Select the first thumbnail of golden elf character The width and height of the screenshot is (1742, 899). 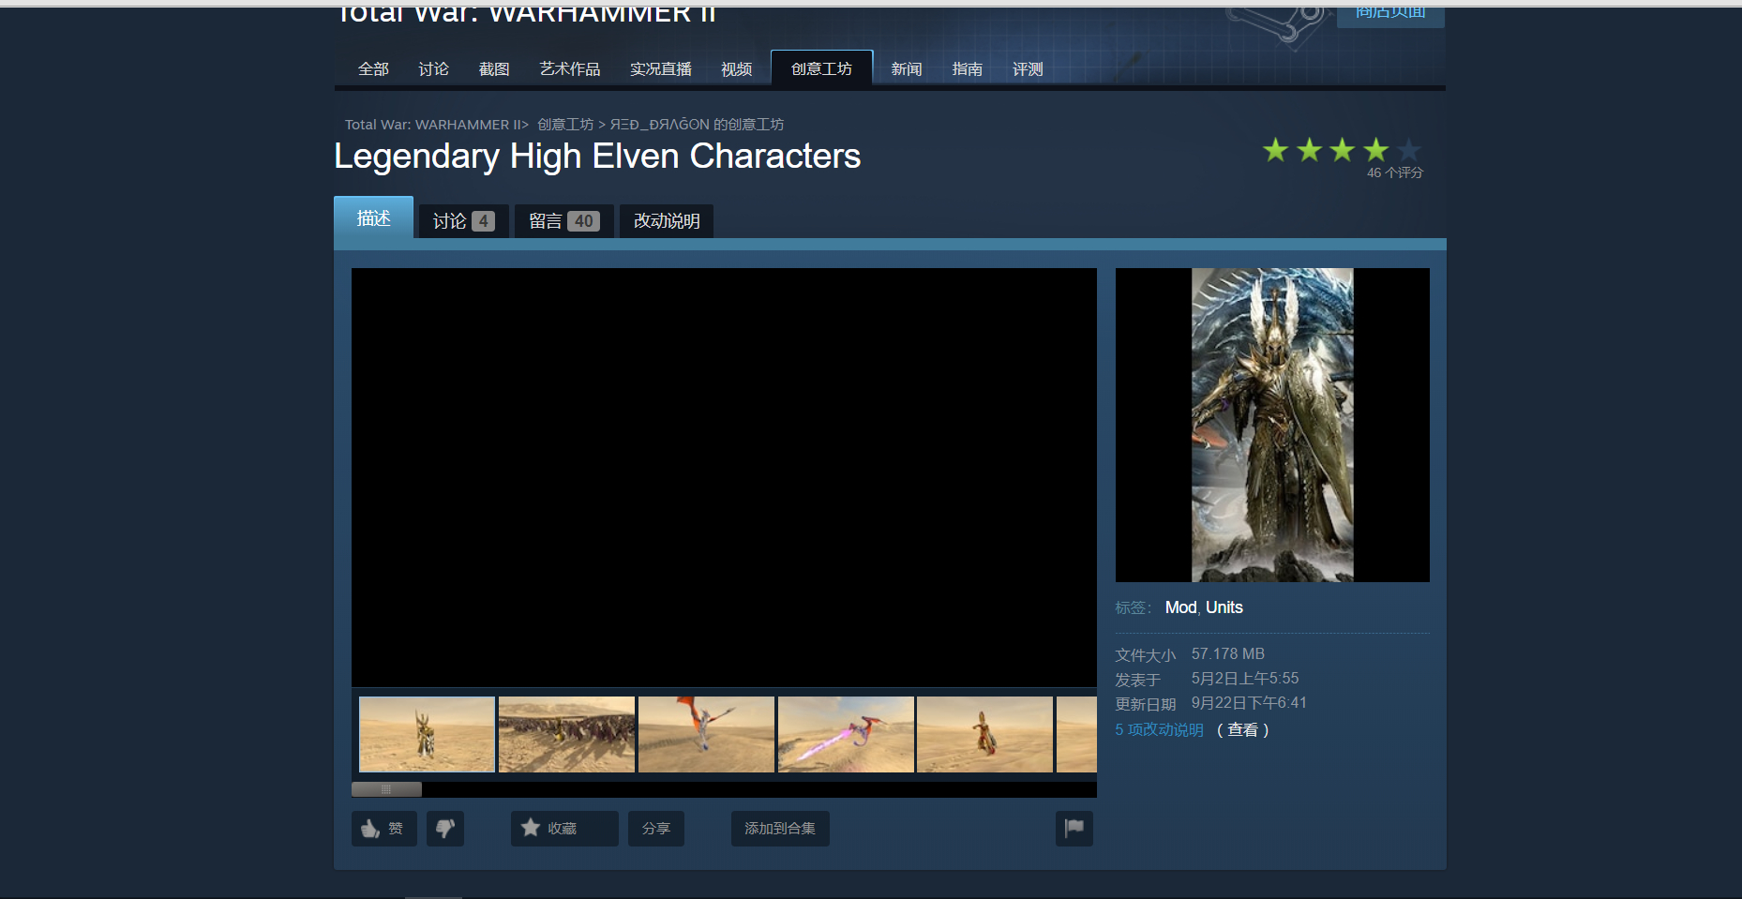[x=427, y=734]
